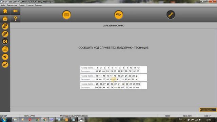This screenshot has width=217, height=122.
Task: Select the value cell AA
Action: [x=104, y=87]
